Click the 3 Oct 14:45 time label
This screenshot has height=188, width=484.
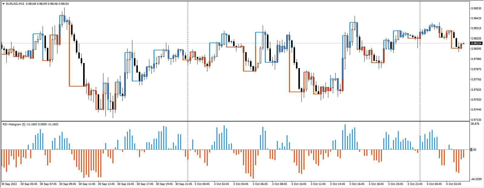(x=338, y=184)
